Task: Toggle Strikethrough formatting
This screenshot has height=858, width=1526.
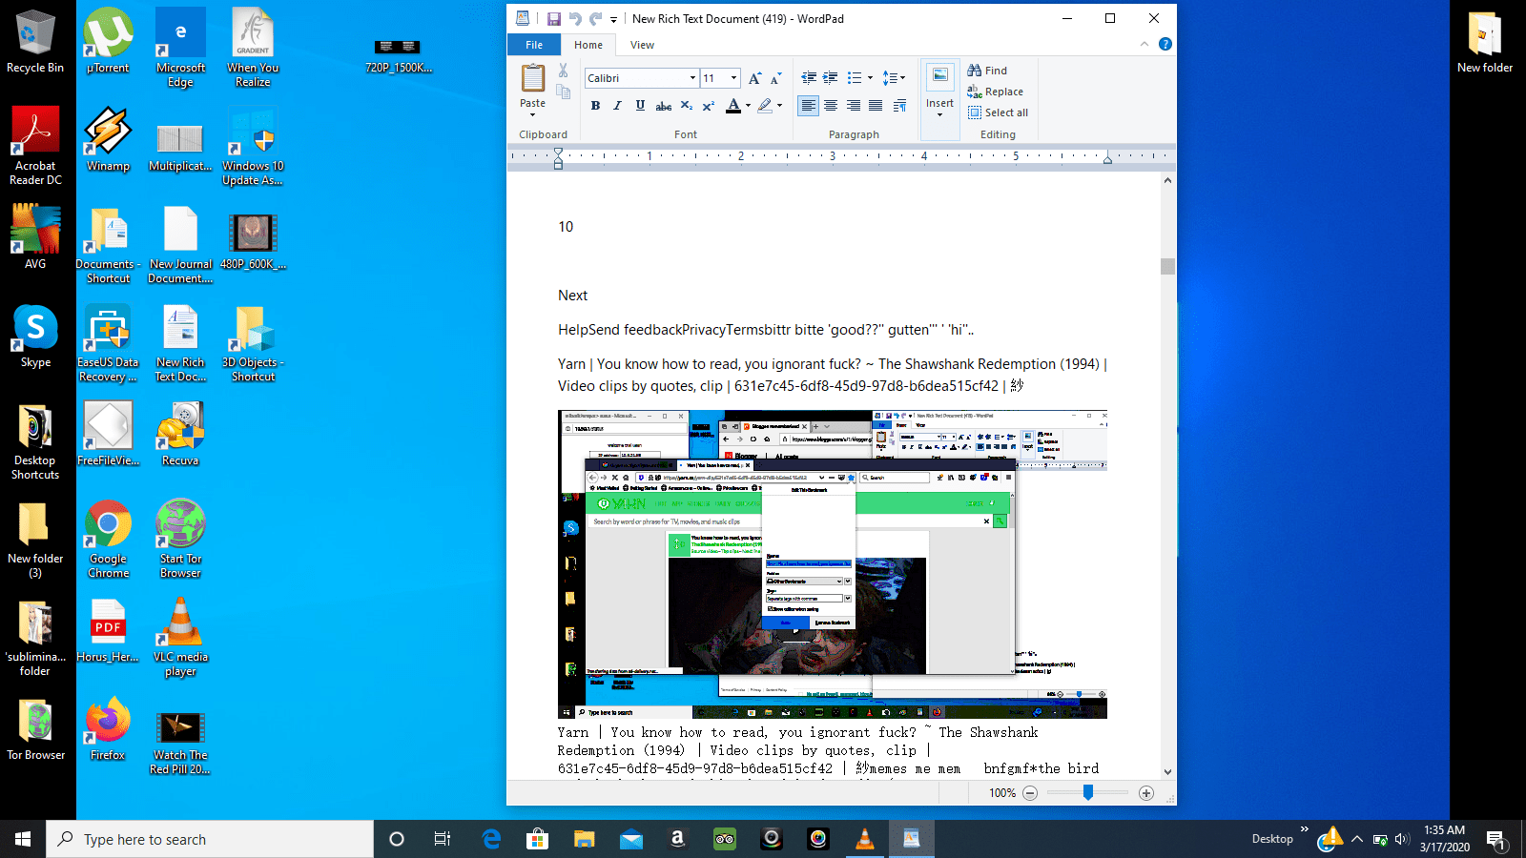Action: pyautogui.click(x=663, y=106)
